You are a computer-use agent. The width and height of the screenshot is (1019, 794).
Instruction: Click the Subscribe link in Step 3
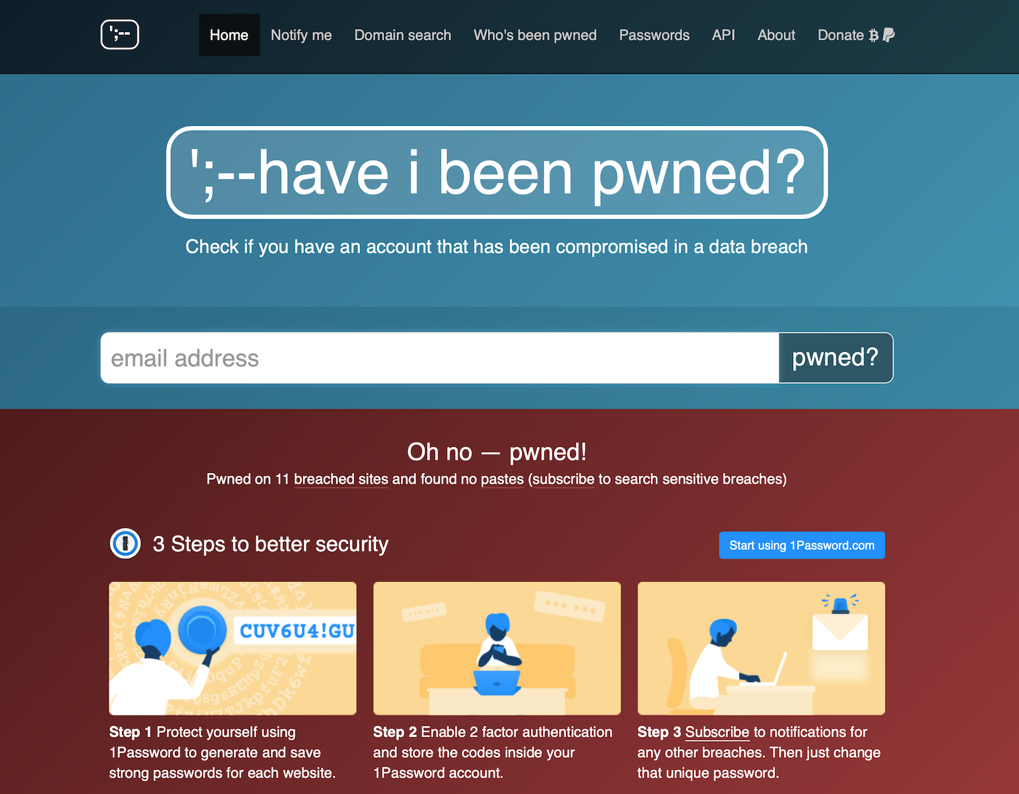[717, 732]
